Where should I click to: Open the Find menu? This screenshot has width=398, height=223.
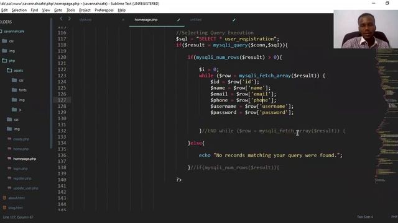click(x=34, y=10)
